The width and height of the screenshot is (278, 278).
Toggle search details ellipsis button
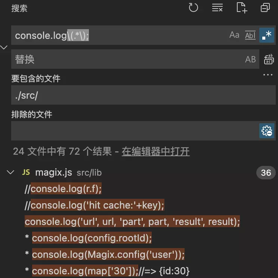point(268,75)
